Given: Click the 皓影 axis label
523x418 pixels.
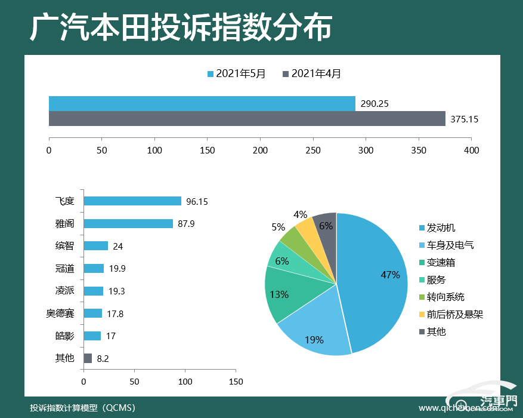Looking at the screenshot, I should coord(65,336).
